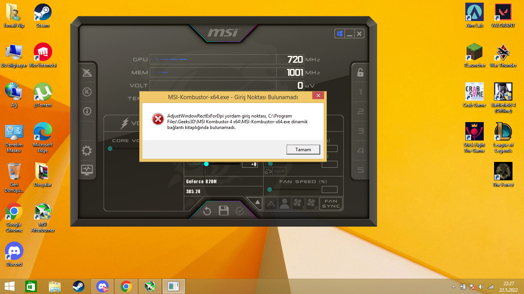Open the µTorrent desktop shortcut
The image size is (524, 294).
43,95
